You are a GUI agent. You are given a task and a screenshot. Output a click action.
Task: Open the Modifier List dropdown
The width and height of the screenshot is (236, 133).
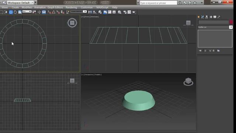tap(215, 27)
